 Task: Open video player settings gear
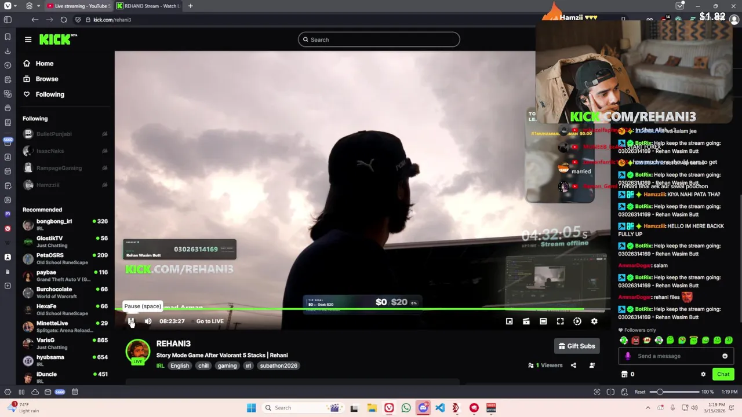[594, 321]
